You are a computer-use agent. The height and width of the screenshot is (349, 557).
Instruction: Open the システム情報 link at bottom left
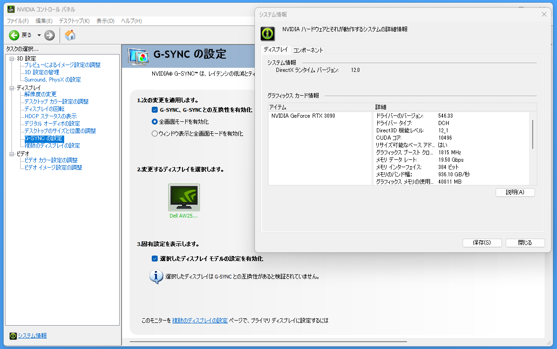point(32,336)
